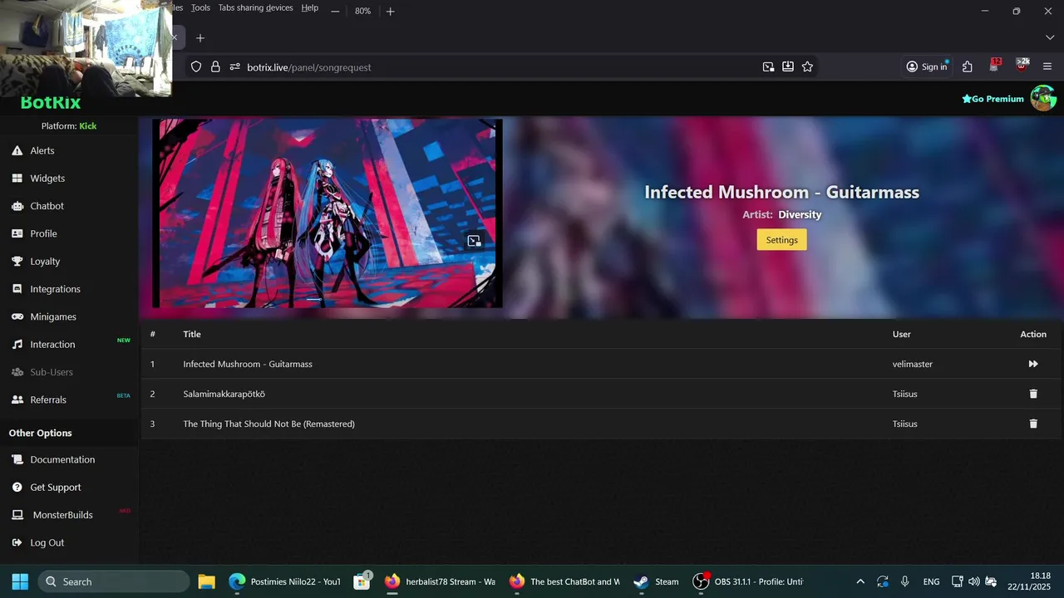Image resolution: width=1064 pixels, height=598 pixels.
Task: Click the Referrals icon
Action: click(17, 399)
